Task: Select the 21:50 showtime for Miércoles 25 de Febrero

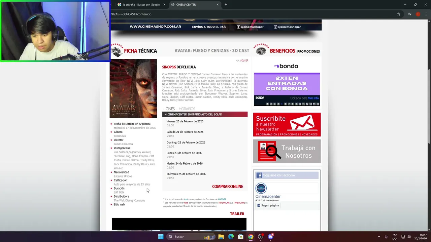Action: (170, 178)
